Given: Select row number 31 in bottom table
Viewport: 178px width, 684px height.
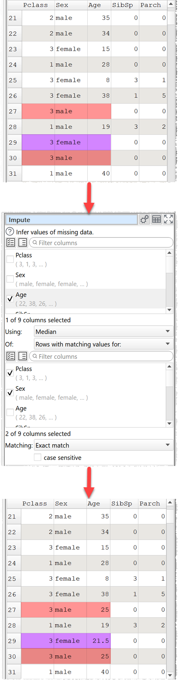Looking at the screenshot, I should point(14,672).
